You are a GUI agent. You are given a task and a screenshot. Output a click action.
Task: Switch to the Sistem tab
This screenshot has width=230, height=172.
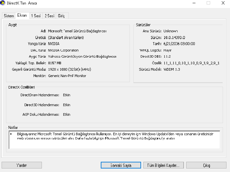pos(9,16)
